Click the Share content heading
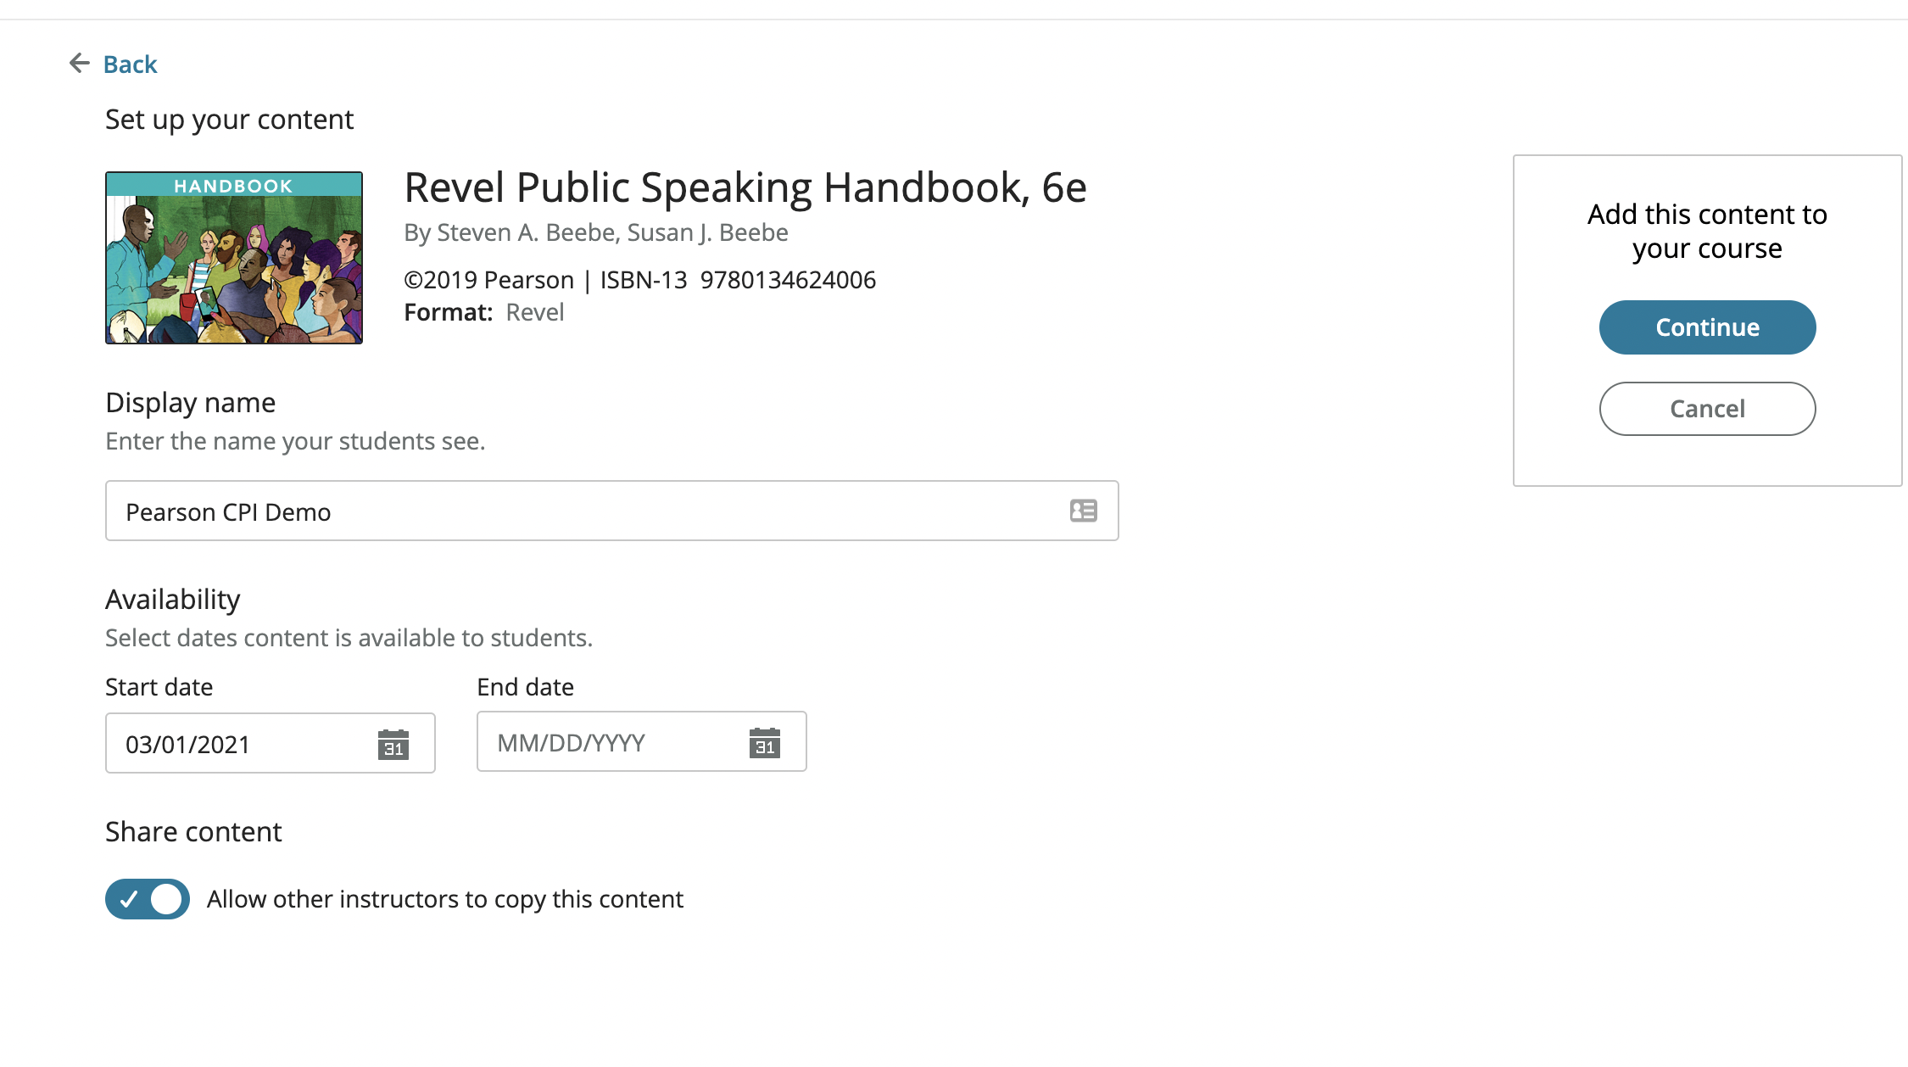 click(193, 832)
